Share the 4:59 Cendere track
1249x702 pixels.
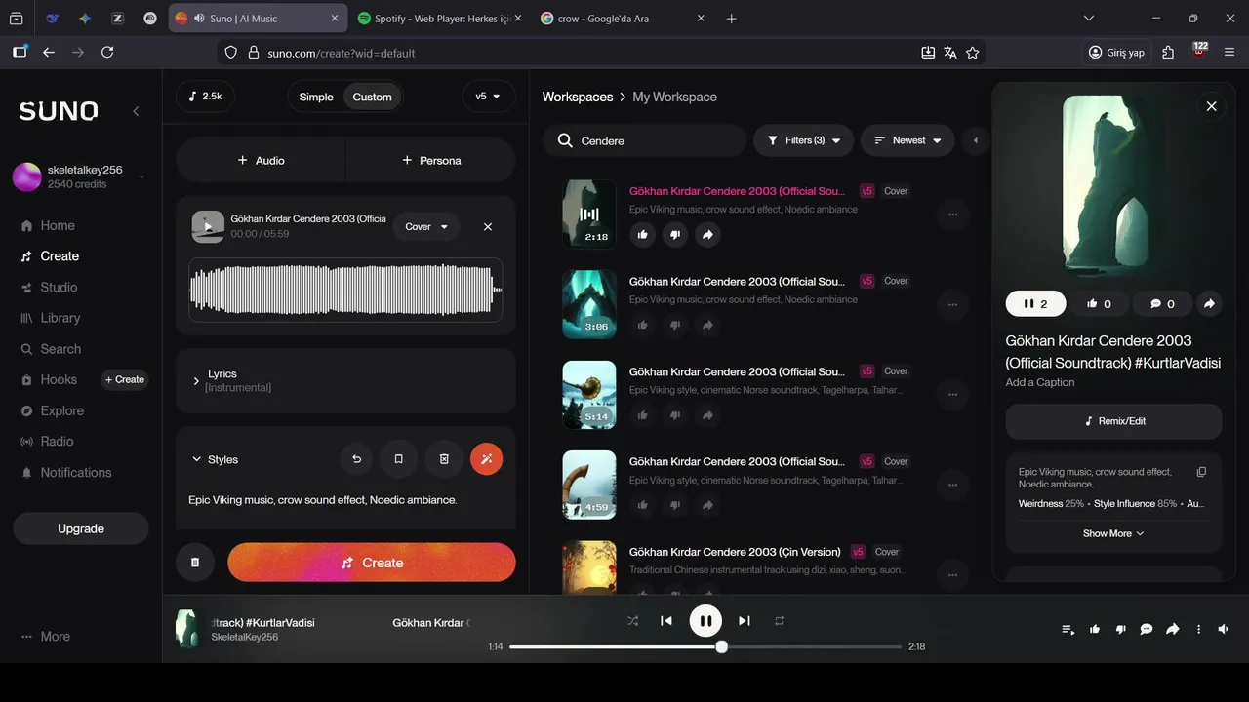tap(707, 505)
